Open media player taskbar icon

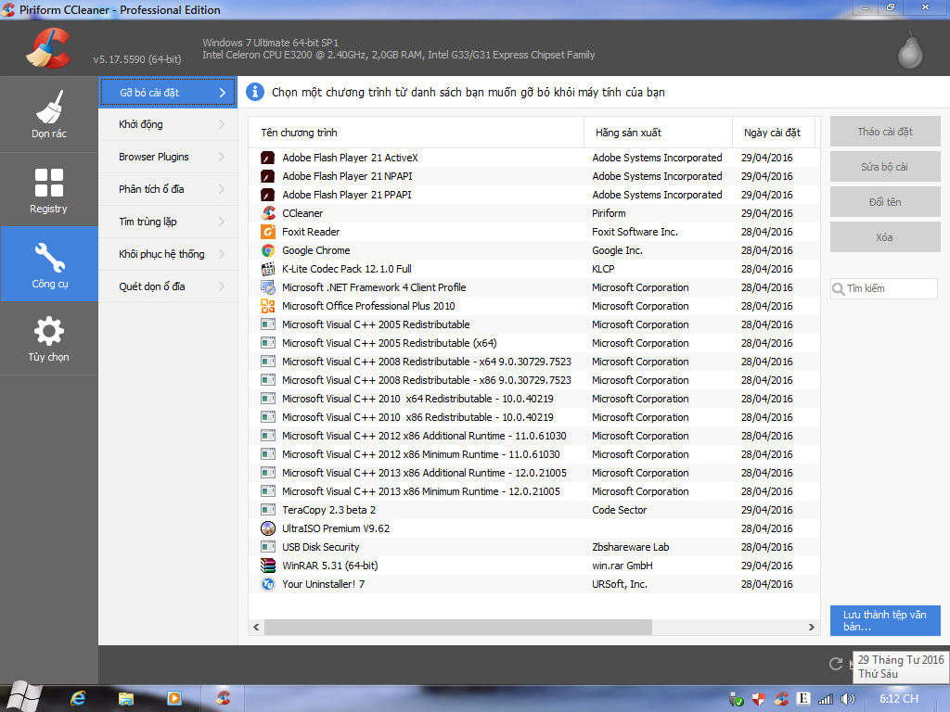173,698
